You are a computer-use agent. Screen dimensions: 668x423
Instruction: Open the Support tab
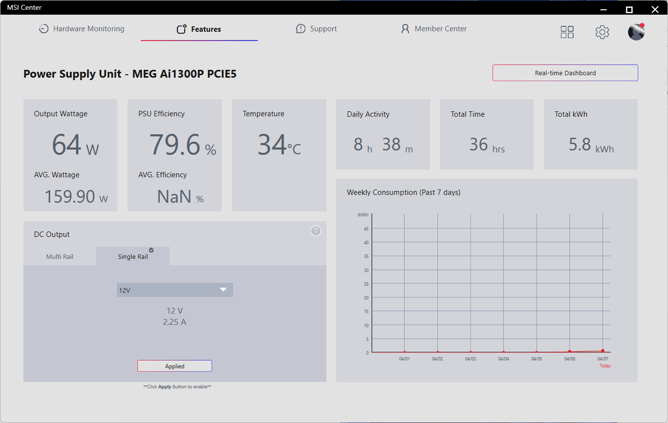(317, 29)
